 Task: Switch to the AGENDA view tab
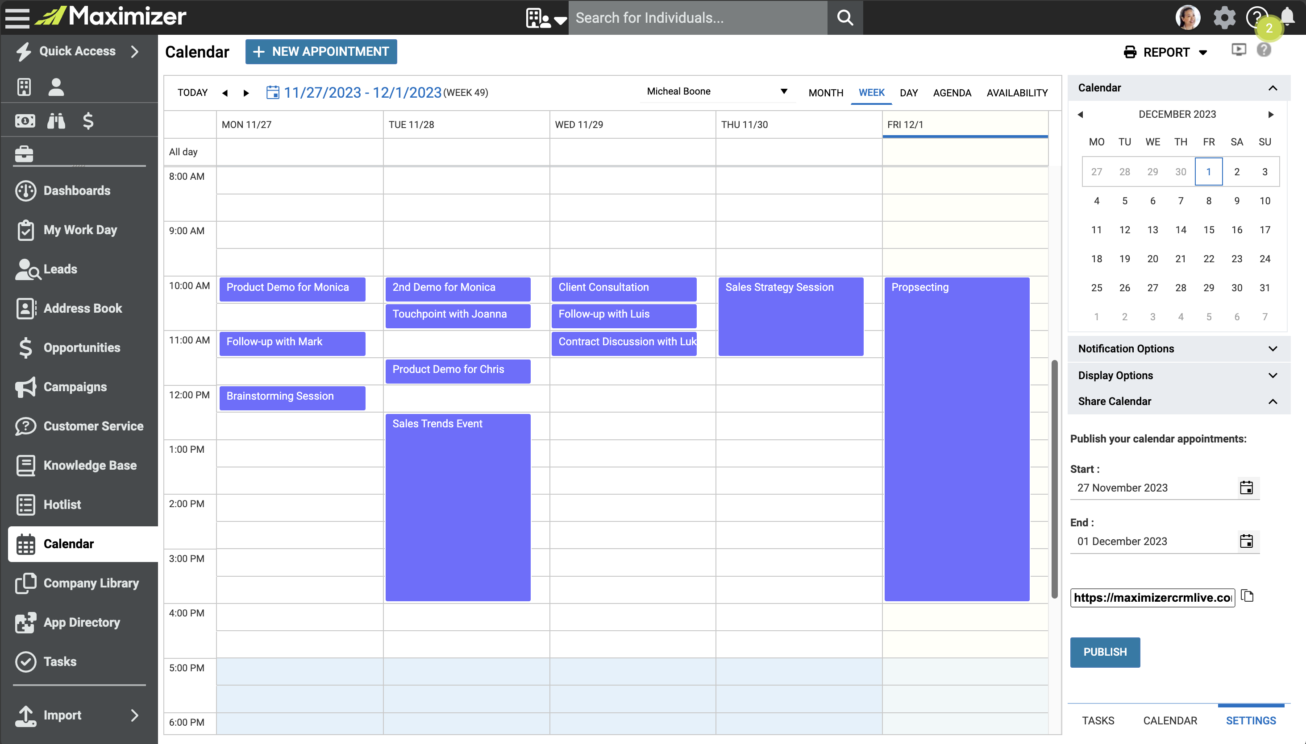click(x=952, y=93)
